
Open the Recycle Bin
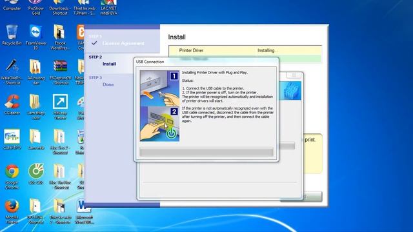click(12, 35)
